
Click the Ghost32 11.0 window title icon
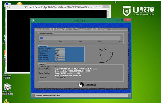(33, 20)
